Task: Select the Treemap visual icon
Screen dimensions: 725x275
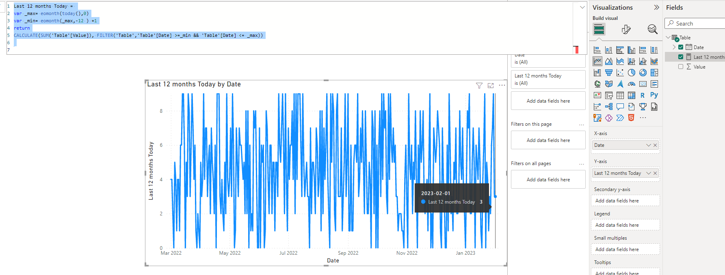Action: (654, 73)
